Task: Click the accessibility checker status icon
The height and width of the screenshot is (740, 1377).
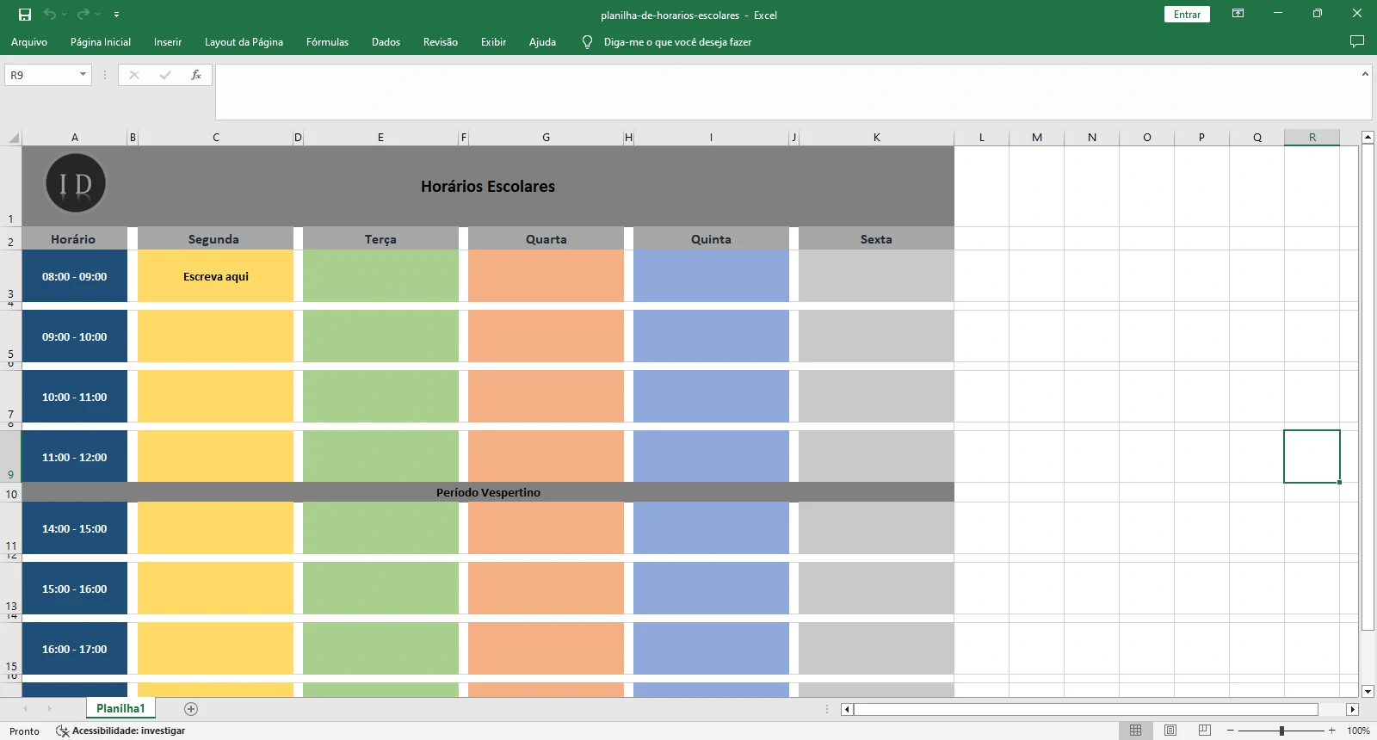Action: [62, 731]
